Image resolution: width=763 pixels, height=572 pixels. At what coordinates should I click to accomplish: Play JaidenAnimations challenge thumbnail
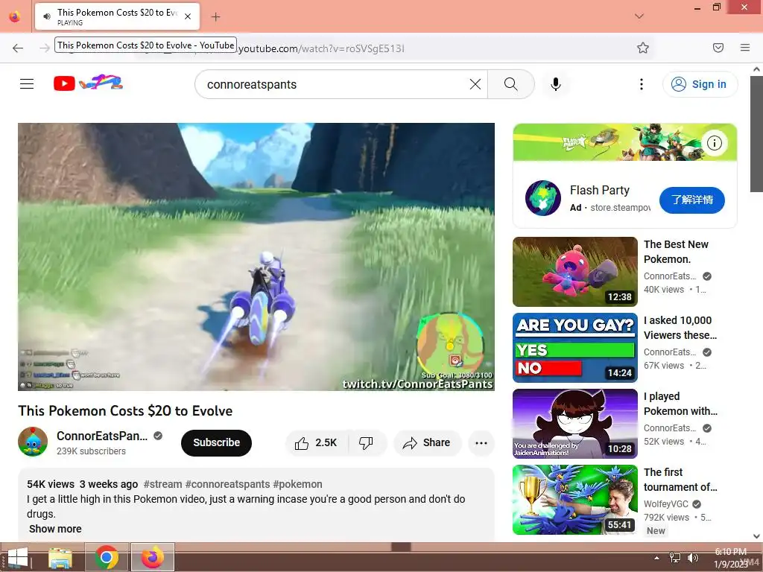[x=574, y=424]
